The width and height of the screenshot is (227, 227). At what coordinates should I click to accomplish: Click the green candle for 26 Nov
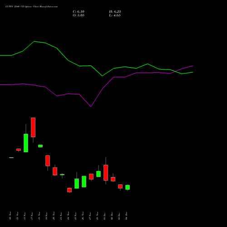point(84,182)
